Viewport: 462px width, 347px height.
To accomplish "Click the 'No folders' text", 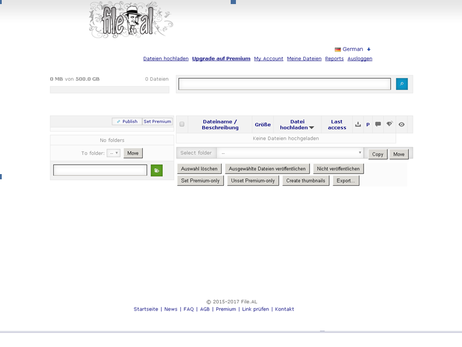I will [x=112, y=140].
